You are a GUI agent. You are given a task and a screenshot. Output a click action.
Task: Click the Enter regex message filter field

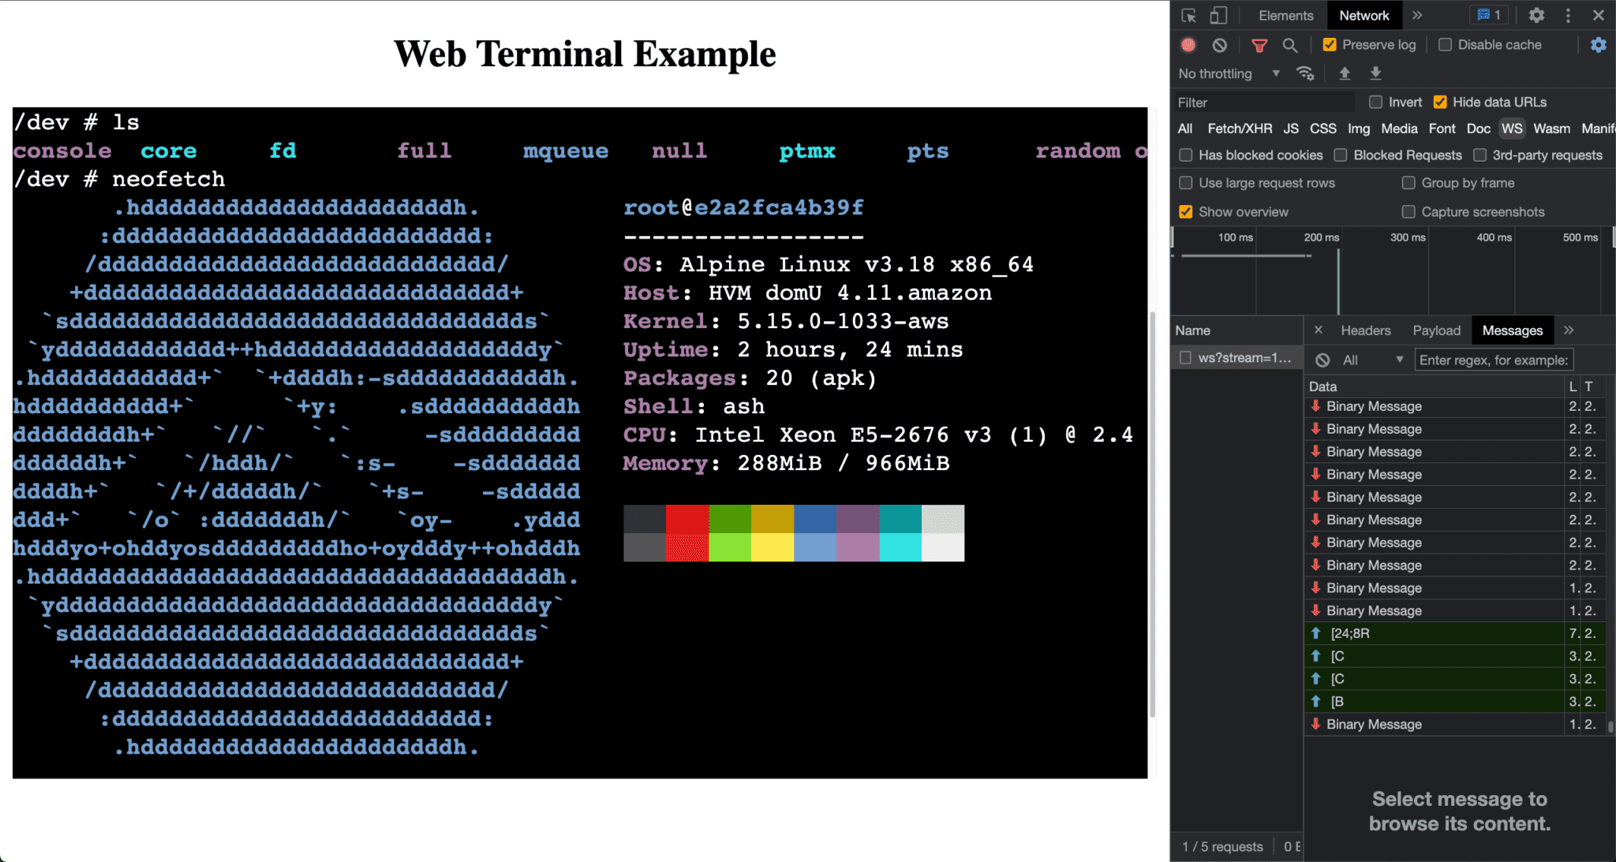[x=1493, y=360]
